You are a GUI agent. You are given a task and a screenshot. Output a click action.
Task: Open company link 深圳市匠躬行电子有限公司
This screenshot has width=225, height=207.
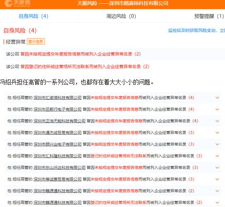58,109
